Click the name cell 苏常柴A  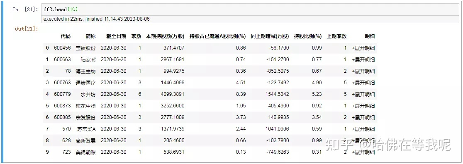[87, 129]
